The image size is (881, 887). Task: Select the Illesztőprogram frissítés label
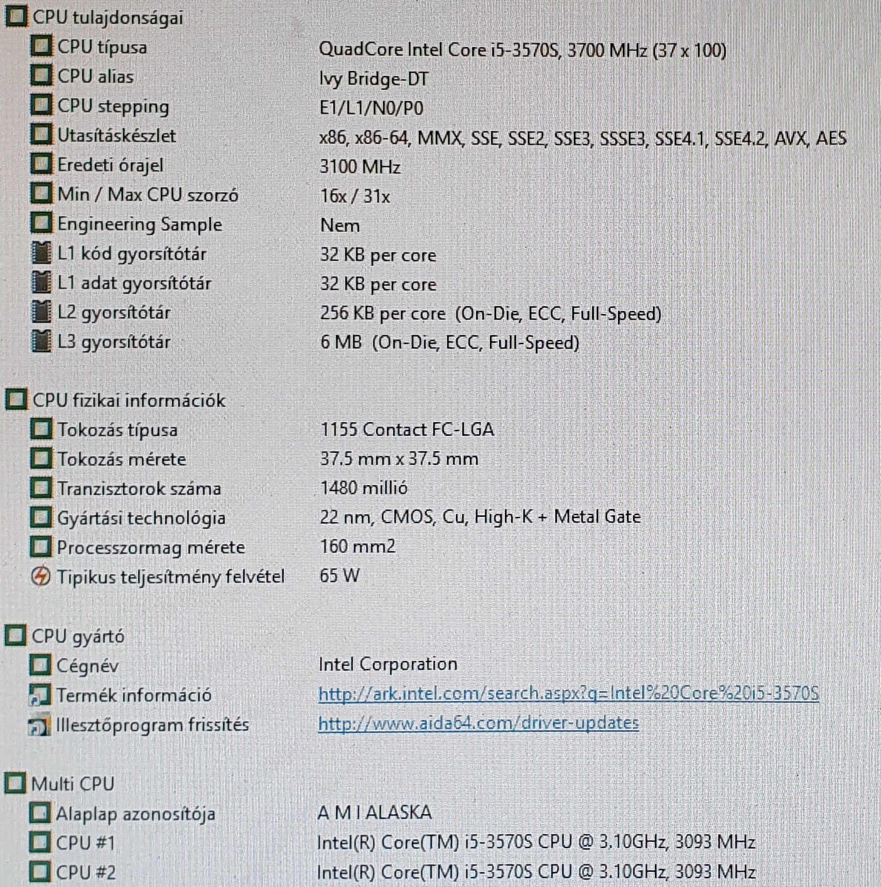[153, 725]
